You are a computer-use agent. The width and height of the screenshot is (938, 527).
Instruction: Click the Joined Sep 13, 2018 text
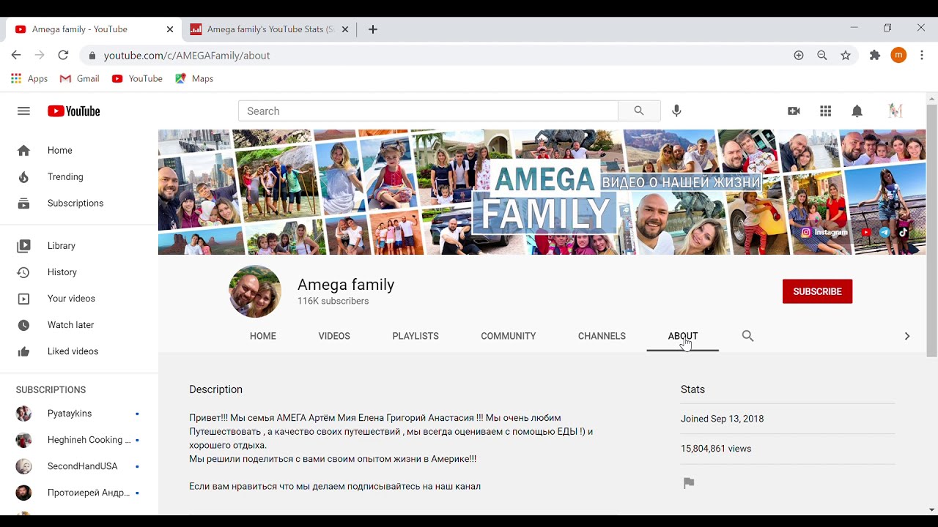pyautogui.click(x=722, y=419)
